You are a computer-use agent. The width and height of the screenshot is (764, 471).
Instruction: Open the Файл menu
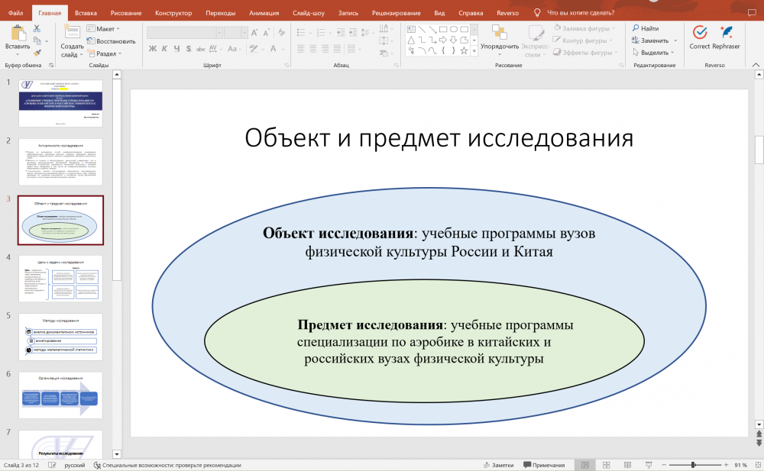point(15,13)
